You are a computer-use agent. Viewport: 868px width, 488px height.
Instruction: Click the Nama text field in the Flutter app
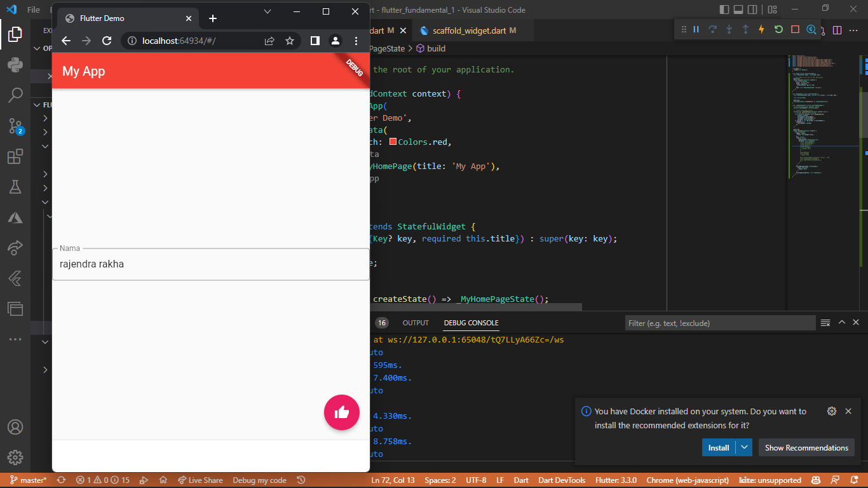point(210,264)
